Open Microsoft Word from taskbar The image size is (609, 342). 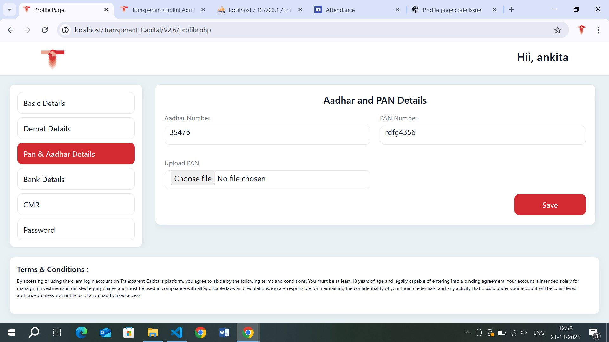224,332
